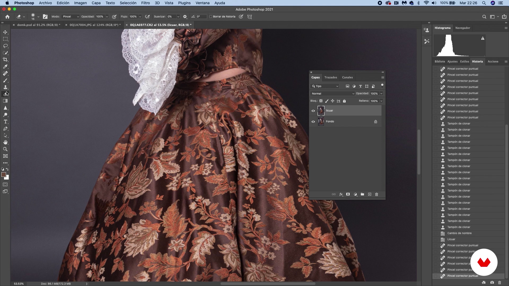
Task: Toggle lock transparent pixels
Action: tap(321, 101)
